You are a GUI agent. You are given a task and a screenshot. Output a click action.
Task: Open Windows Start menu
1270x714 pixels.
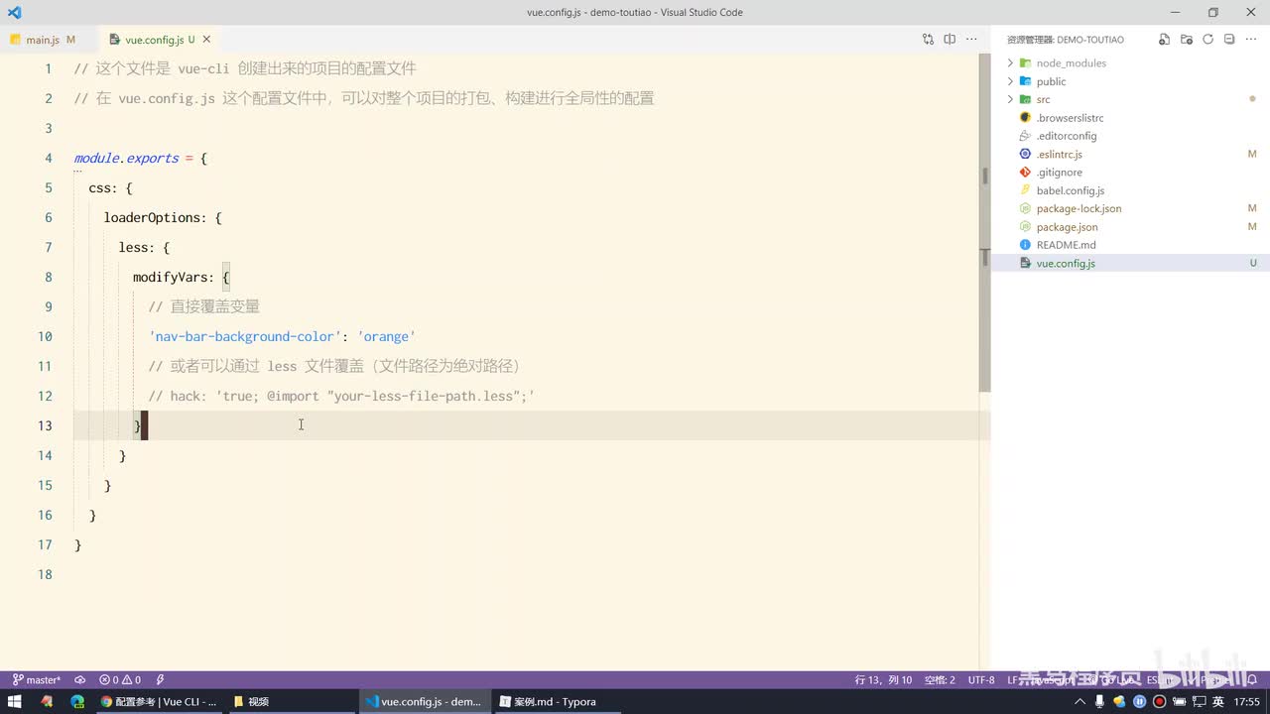pos(15,701)
